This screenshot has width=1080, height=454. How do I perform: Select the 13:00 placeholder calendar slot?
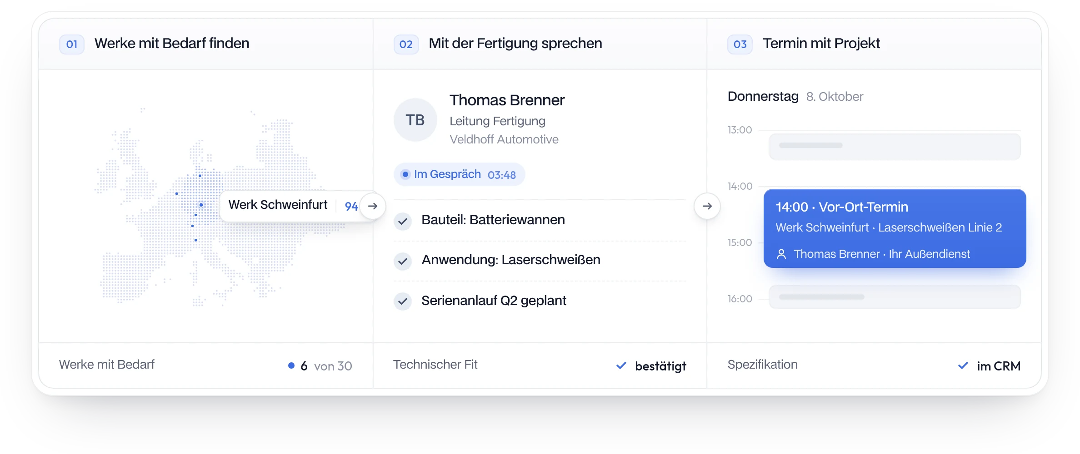click(x=895, y=146)
